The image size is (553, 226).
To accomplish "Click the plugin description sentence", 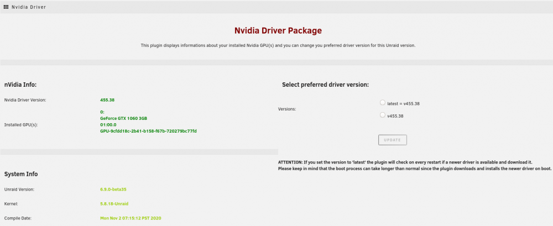I will (x=278, y=45).
